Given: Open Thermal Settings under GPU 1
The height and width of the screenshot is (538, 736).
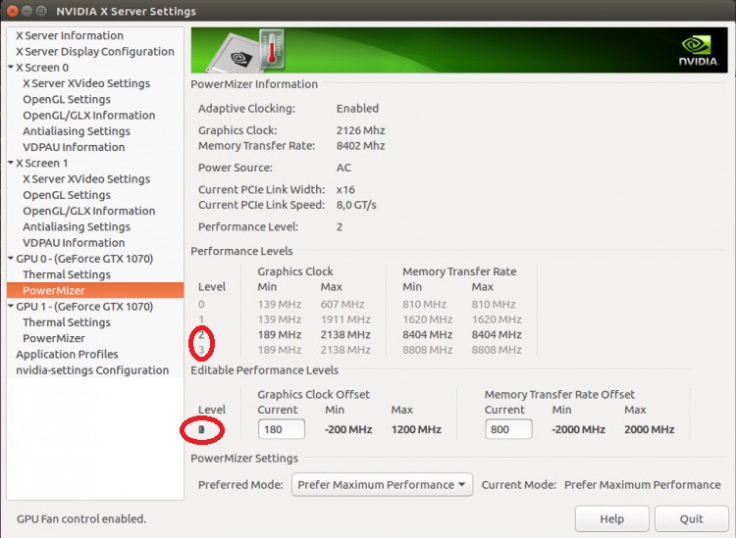Looking at the screenshot, I should 67,322.
